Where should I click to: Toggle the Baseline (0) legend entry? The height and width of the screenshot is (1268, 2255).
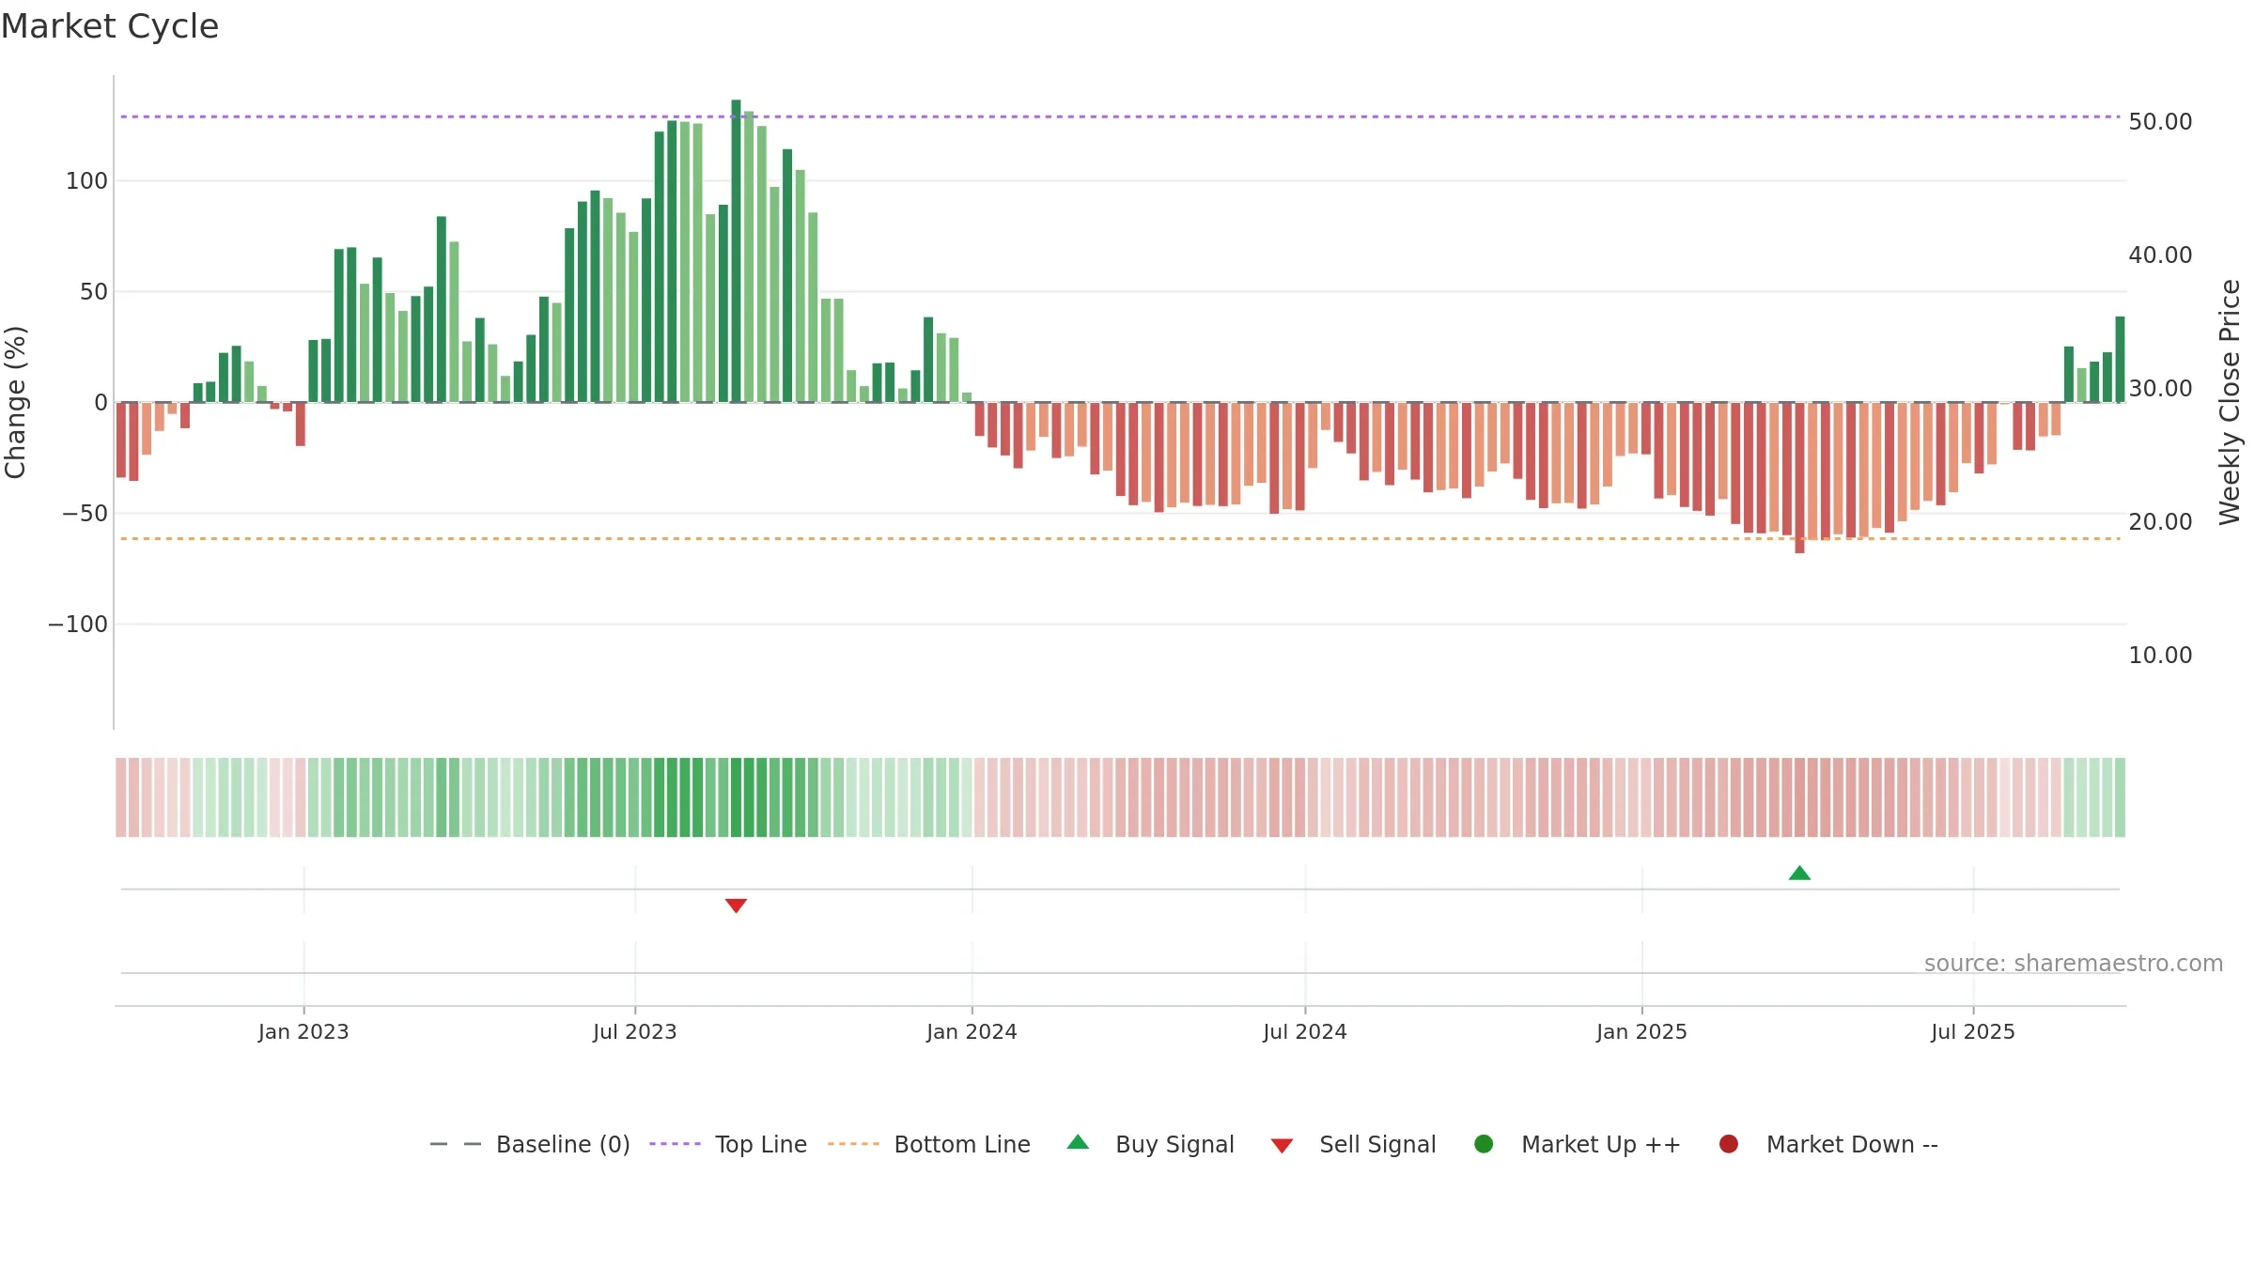[529, 1144]
